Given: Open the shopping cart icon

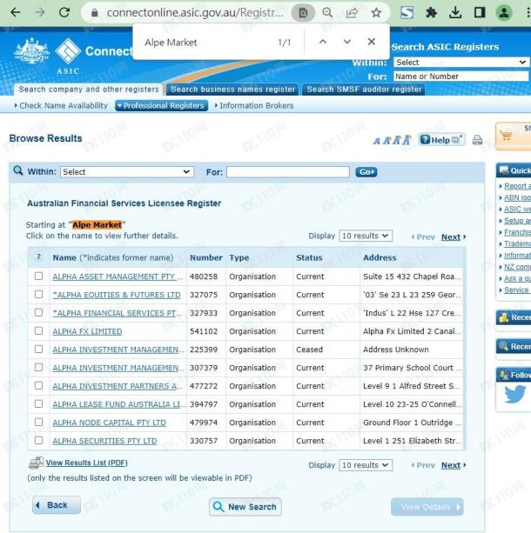Looking at the screenshot, I should 506,136.
